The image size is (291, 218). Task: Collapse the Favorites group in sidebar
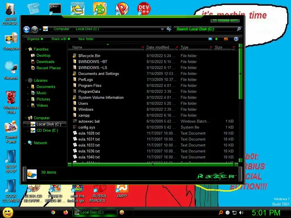pos(26,49)
